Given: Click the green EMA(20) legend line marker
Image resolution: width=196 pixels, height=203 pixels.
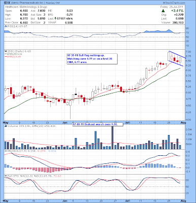Looking at the screenshot, I should tap(6, 54).
